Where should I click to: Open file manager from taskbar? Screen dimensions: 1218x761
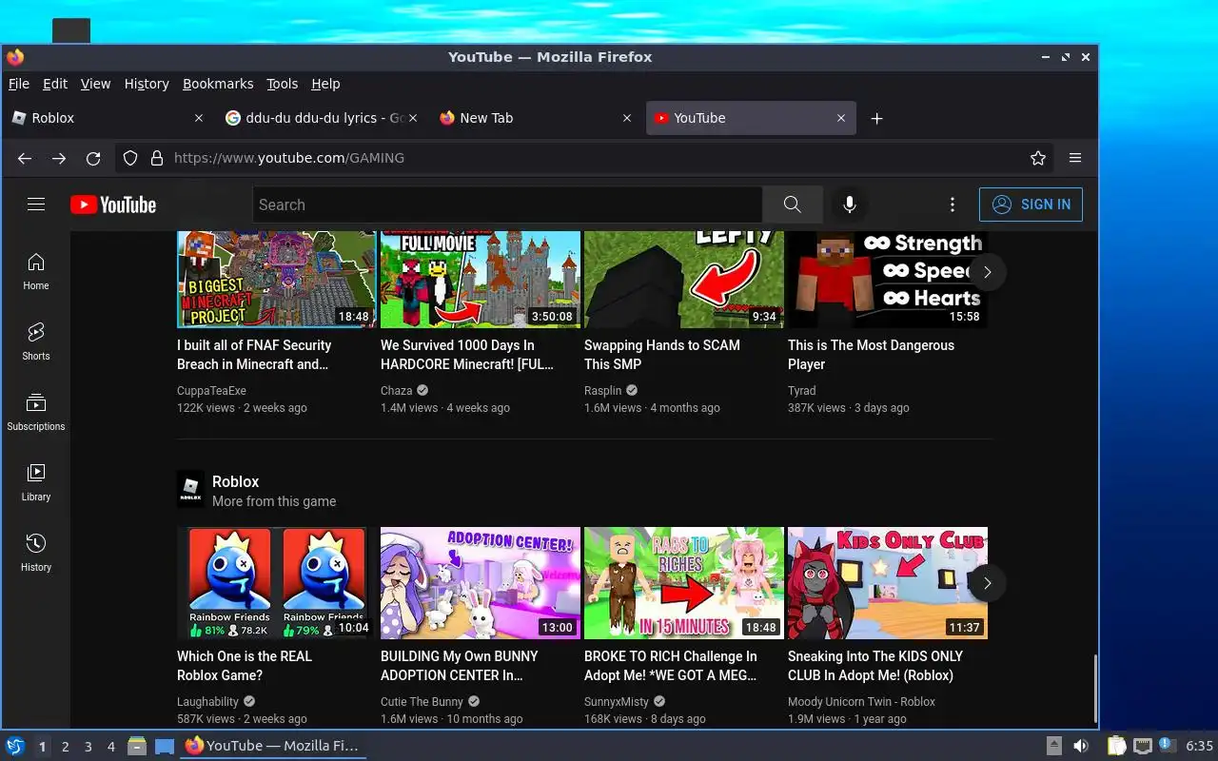click(137, 747)
